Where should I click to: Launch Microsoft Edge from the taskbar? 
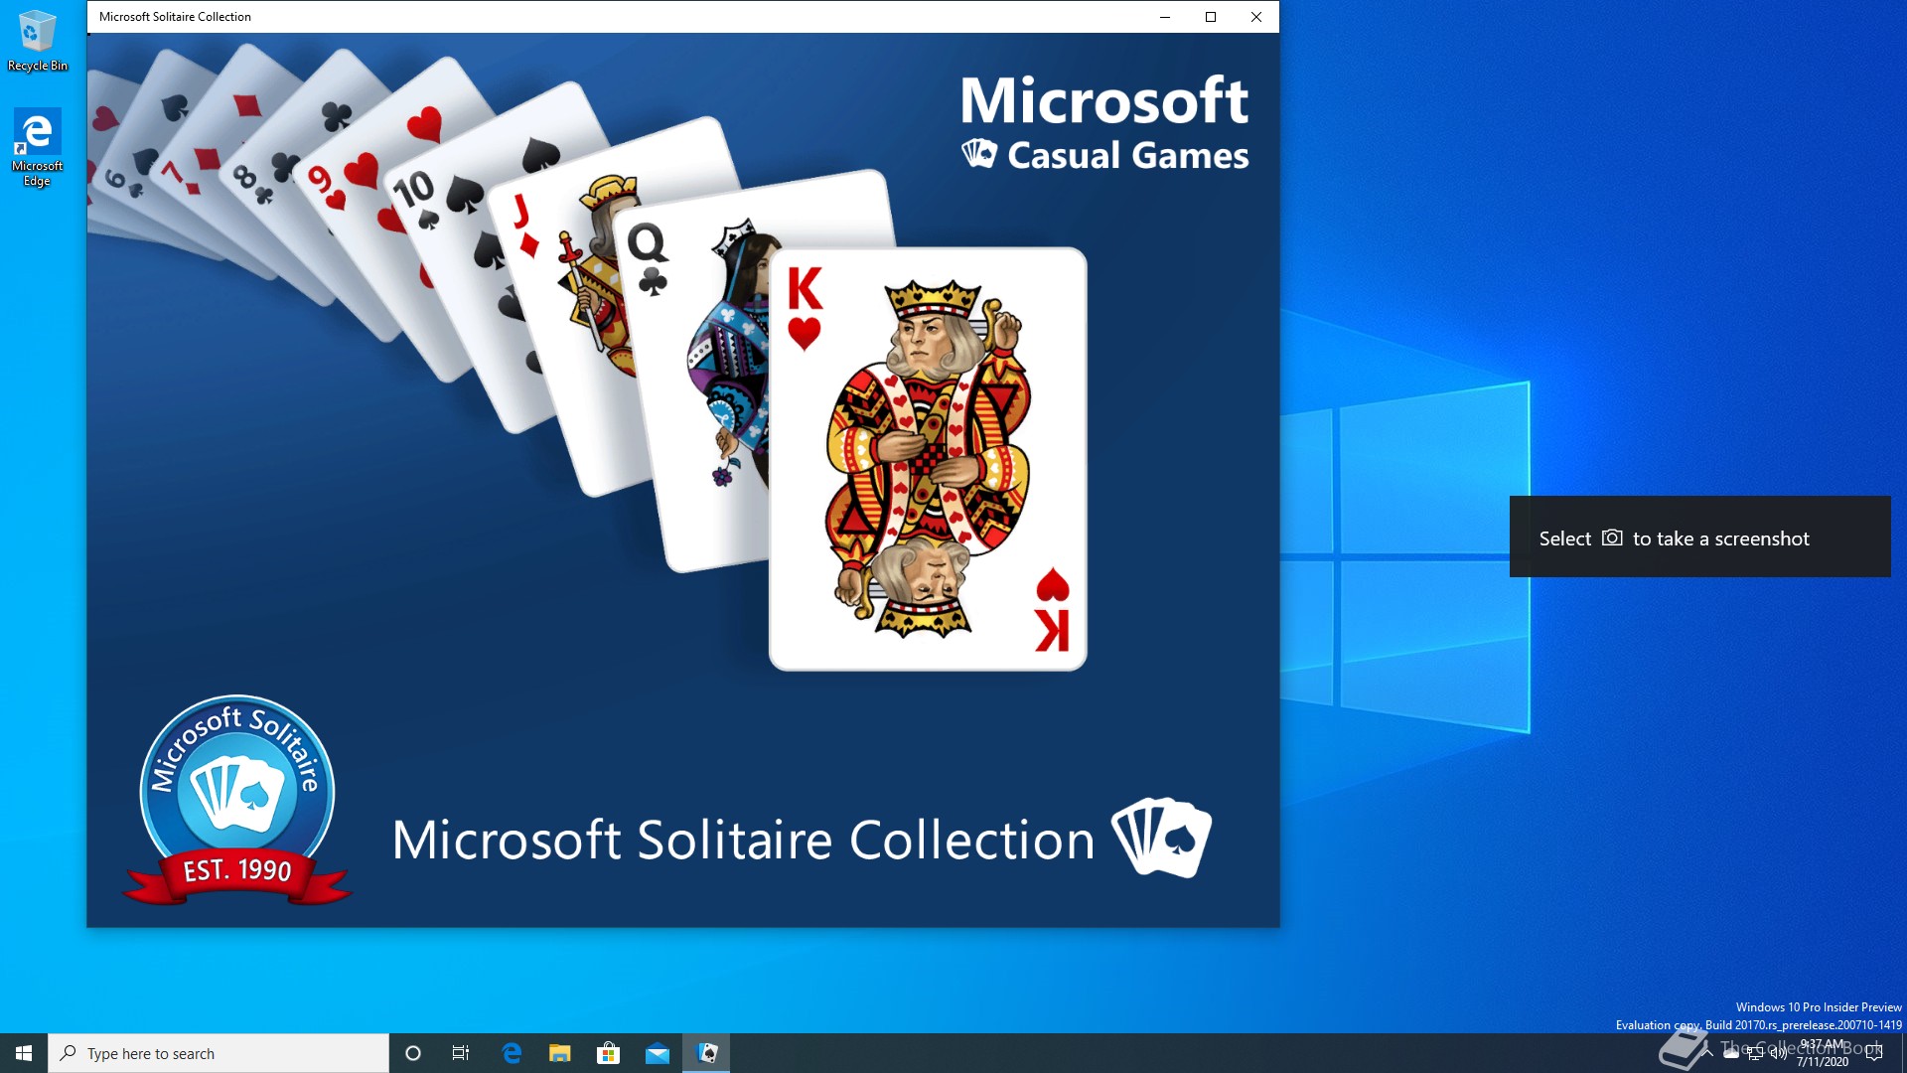pyautogui.click(x=512, y=1053)
